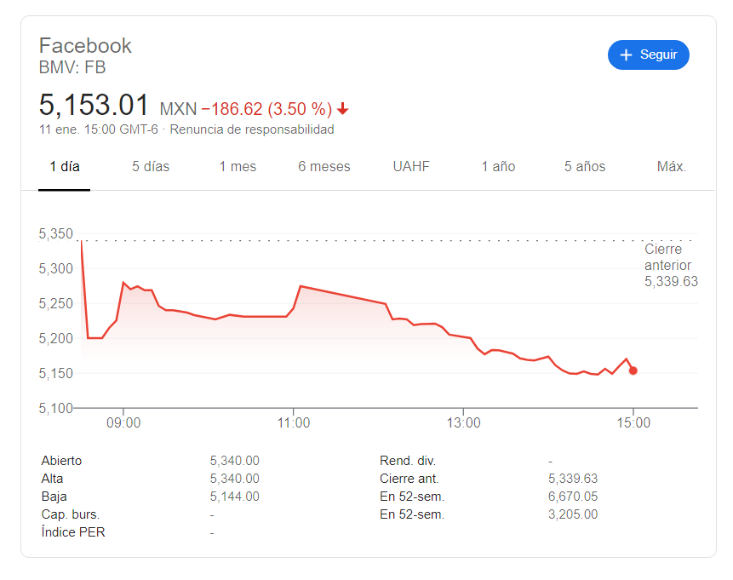This screenshot has width=733, height=580.
Task: Click the Facebook company title
Action: coord(85,46)
